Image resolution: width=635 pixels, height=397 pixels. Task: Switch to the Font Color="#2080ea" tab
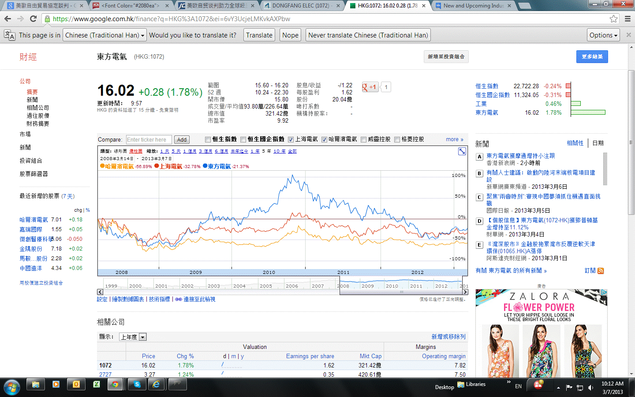131,6
